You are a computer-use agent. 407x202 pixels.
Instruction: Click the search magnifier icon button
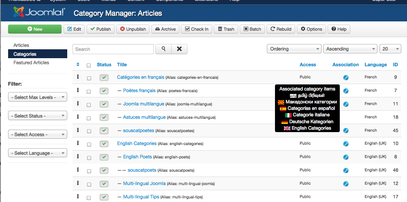(x=164, y=49)
